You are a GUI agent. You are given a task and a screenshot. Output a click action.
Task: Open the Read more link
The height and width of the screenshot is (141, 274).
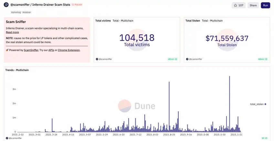tap(12, 32)
